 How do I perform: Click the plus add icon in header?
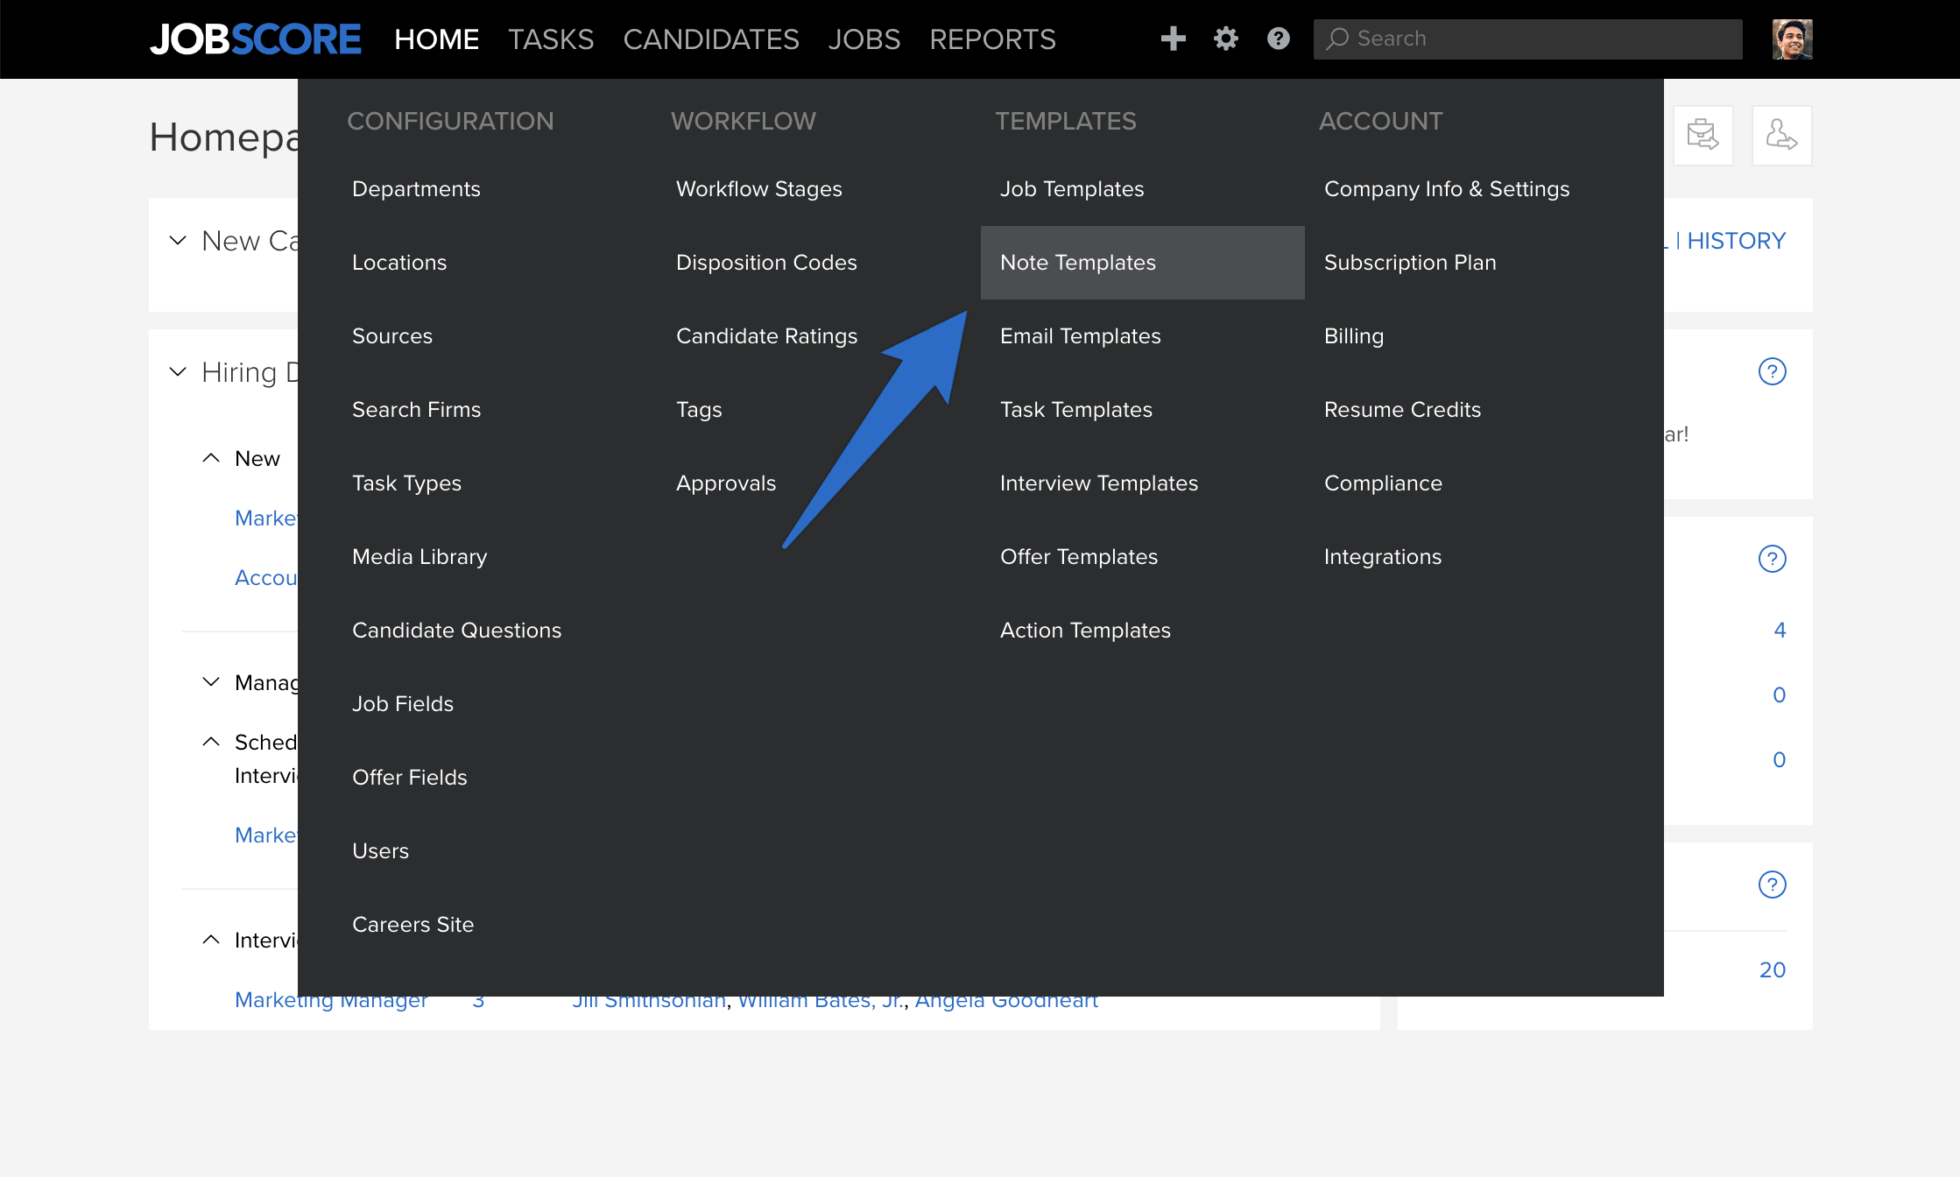pyautogui.click(x=1173, y=39)
